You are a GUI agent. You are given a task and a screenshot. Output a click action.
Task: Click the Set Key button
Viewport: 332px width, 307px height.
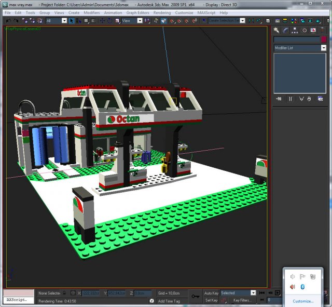click(211, 300)
